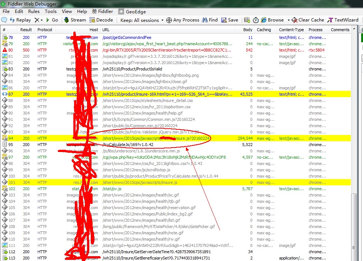Select session 113 icon

tap(5, 258)
